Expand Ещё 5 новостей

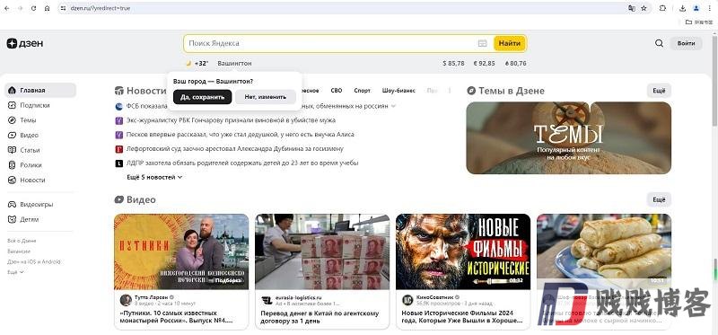click(x=154, y=177)
